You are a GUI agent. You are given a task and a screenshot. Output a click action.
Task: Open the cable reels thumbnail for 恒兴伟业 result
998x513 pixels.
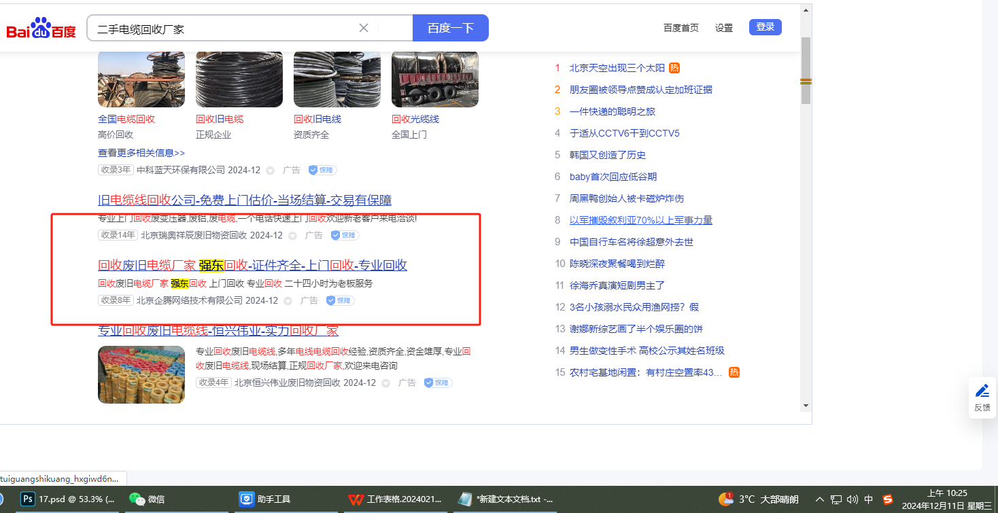[141, 374]
